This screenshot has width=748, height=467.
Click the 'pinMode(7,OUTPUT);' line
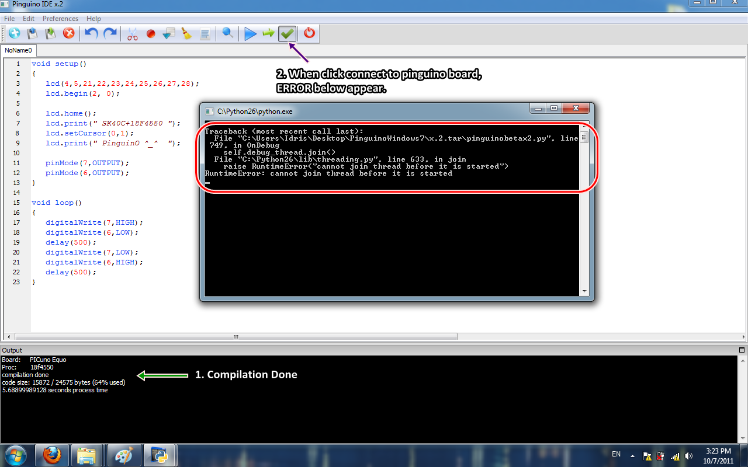tap(88, 163)
